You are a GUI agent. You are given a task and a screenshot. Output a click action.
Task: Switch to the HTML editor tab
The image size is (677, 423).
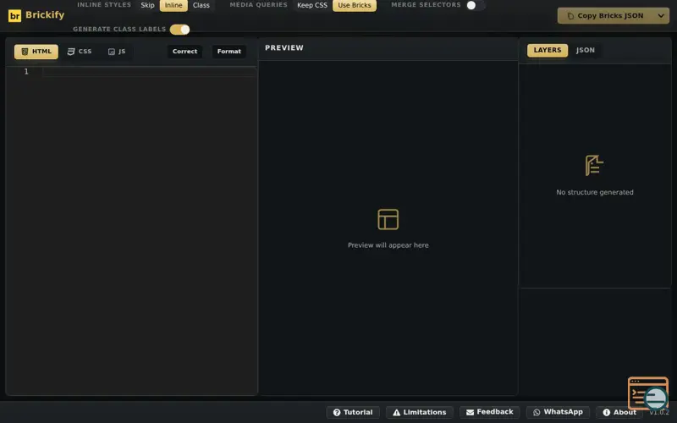[x=36, y=52]
